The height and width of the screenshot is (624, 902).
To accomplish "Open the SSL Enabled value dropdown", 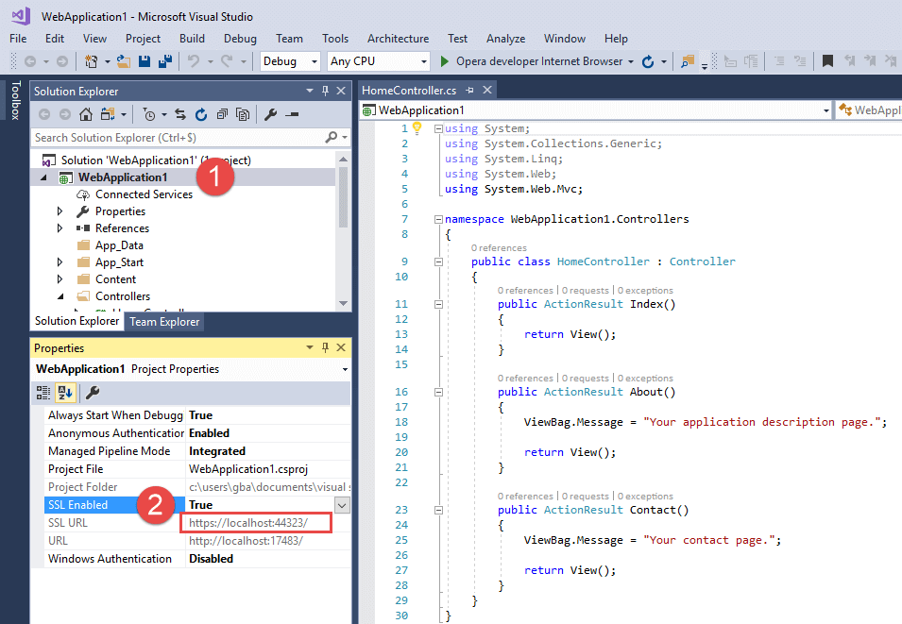I will pyautogui.click(x=342, y=506).
